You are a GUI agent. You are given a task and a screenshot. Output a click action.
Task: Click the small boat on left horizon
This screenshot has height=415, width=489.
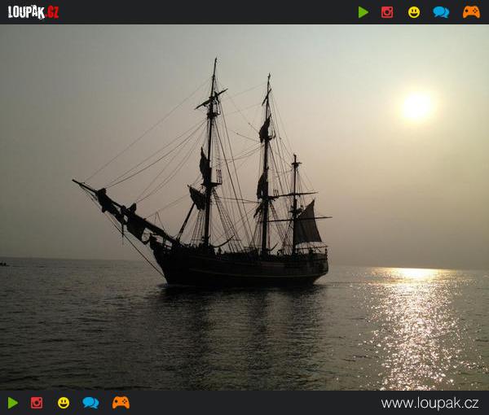click(x=4, y=264)
